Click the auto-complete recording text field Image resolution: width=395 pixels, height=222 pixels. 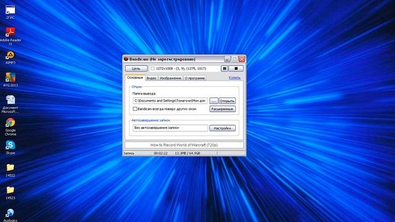pos(170,128)
